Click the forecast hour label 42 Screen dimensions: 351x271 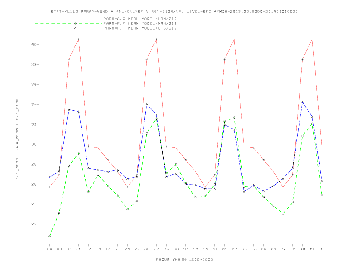point(186,249)
